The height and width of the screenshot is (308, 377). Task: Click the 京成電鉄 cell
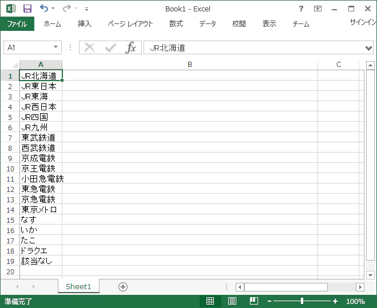[41, 158]
